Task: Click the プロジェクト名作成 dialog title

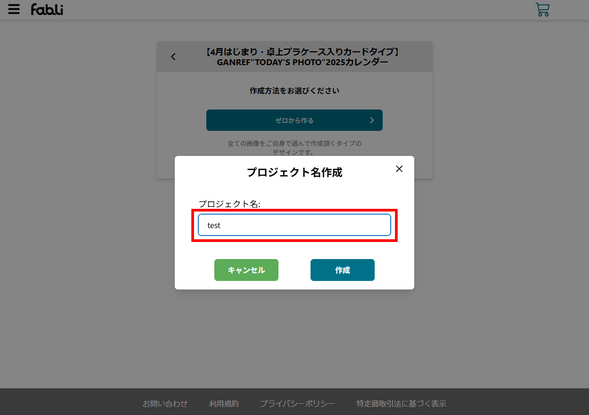Action: (x=294, y=172)
